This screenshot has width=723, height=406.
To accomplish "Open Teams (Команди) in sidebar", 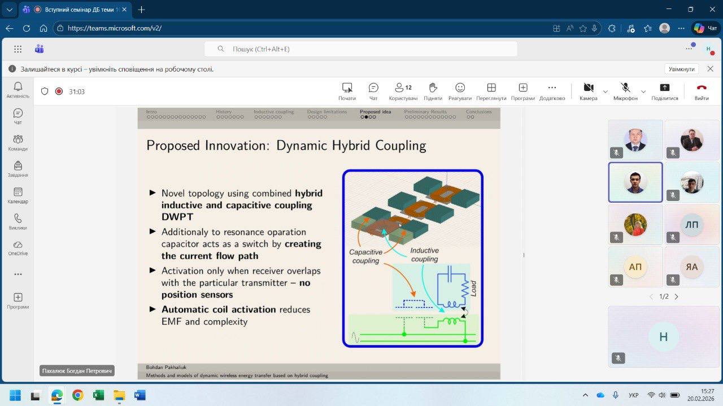I will coord(18,143).
